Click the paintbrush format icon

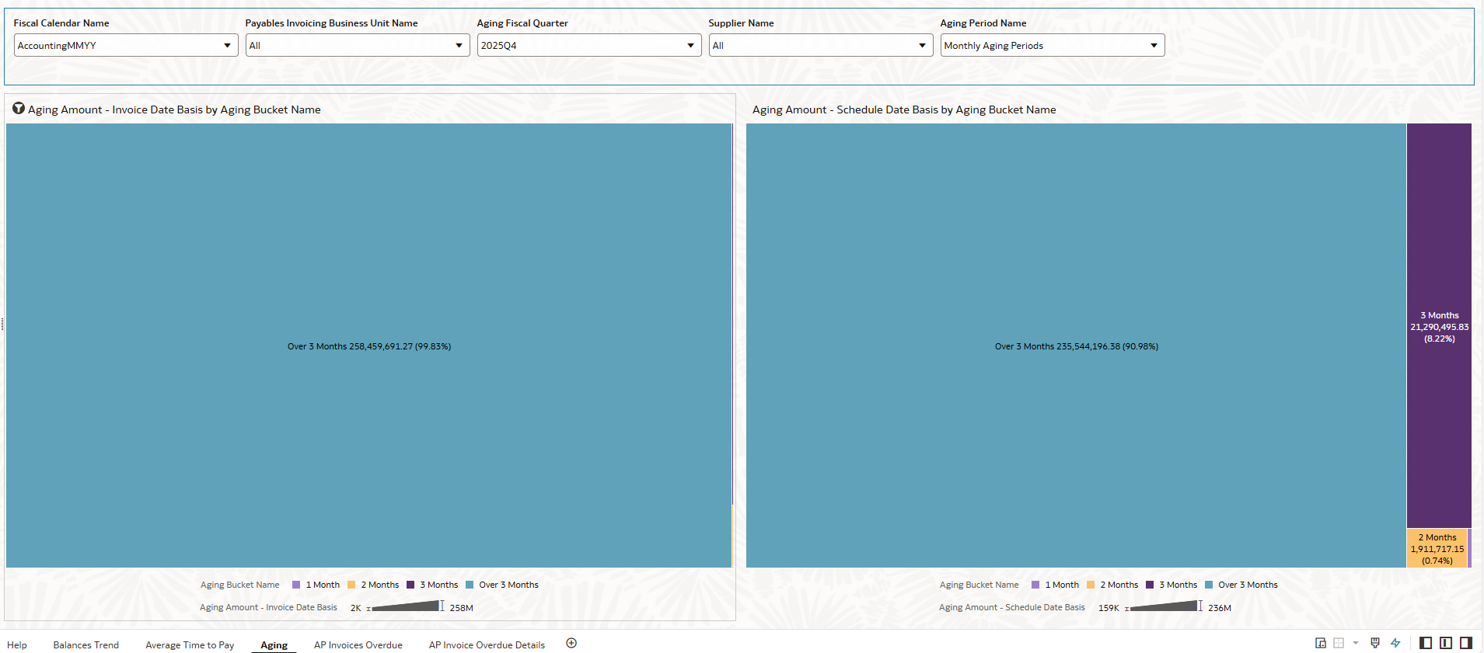click(1375, 643)
